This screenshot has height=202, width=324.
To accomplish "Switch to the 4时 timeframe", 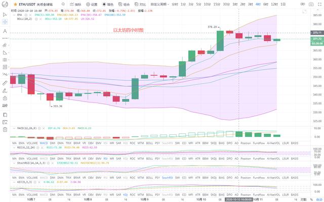I will pyautogui.click(x=258, y=4).
